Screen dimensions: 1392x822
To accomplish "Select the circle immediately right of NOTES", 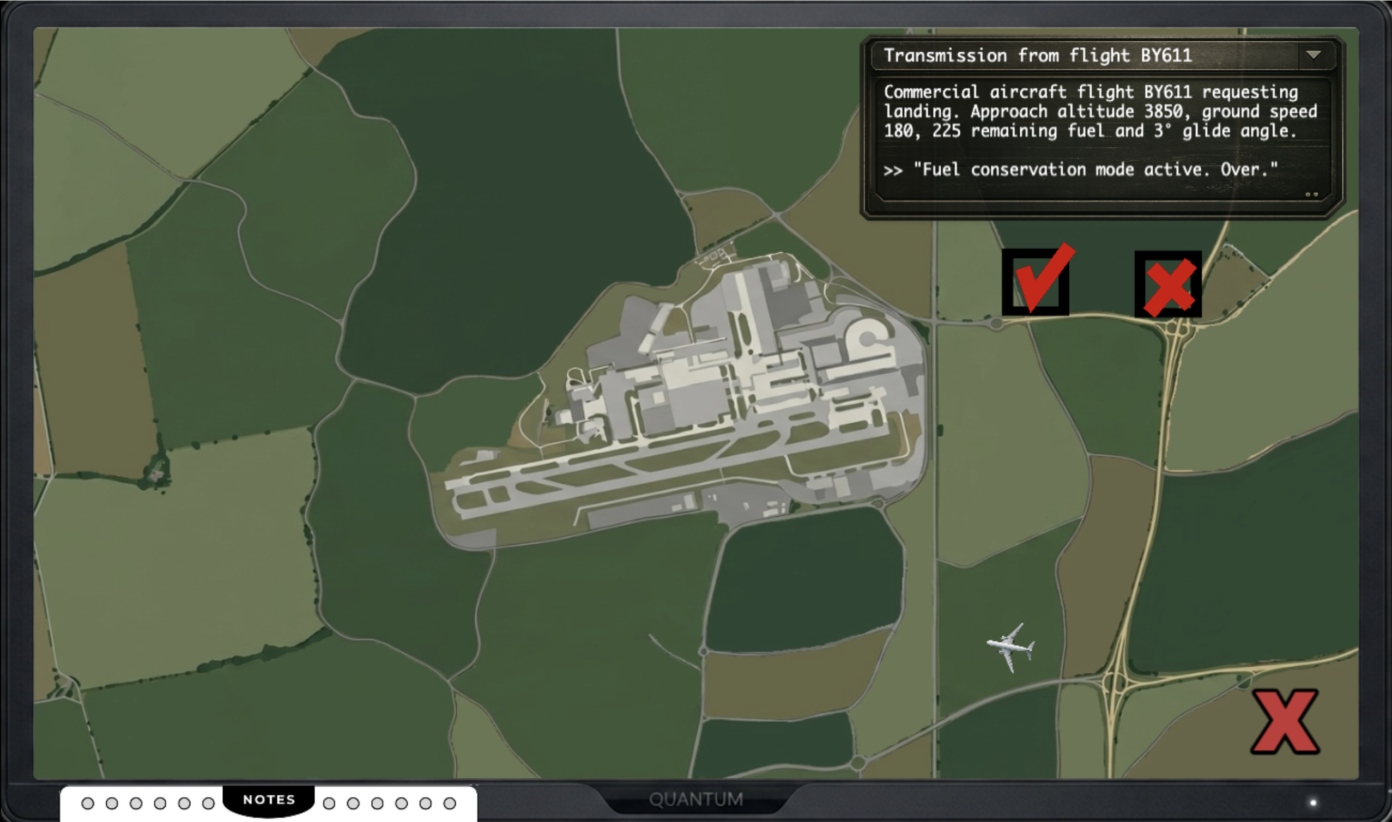I will [329, 803].
